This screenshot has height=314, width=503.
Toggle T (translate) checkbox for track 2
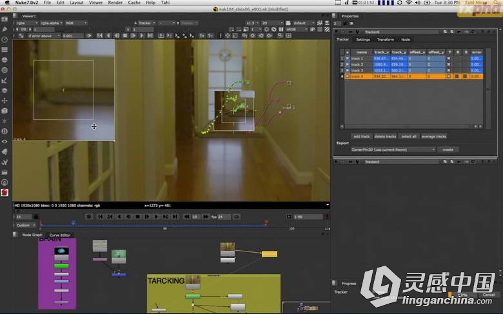449,64
